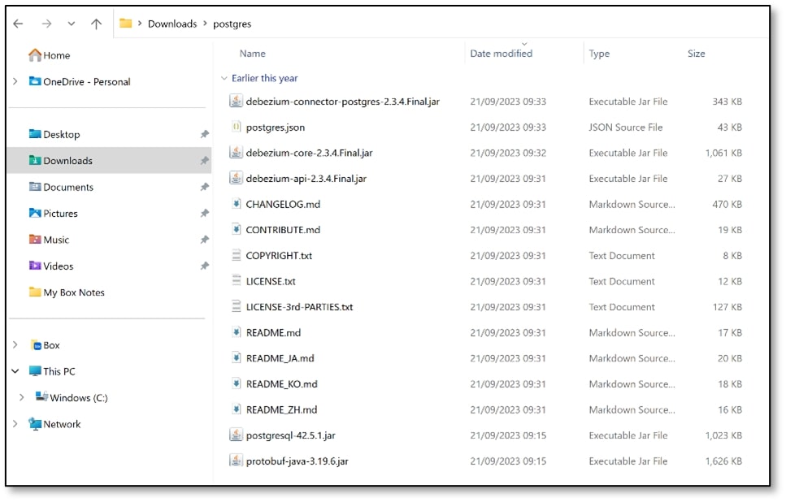Expand the OneDrive - Personal tree node

(16, 81)
